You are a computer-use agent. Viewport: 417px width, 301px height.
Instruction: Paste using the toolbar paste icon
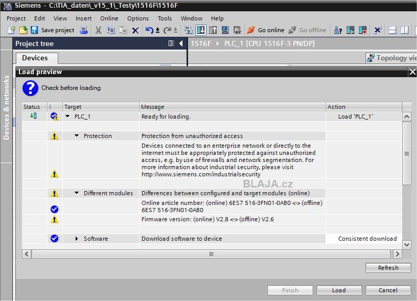(123, 30)
